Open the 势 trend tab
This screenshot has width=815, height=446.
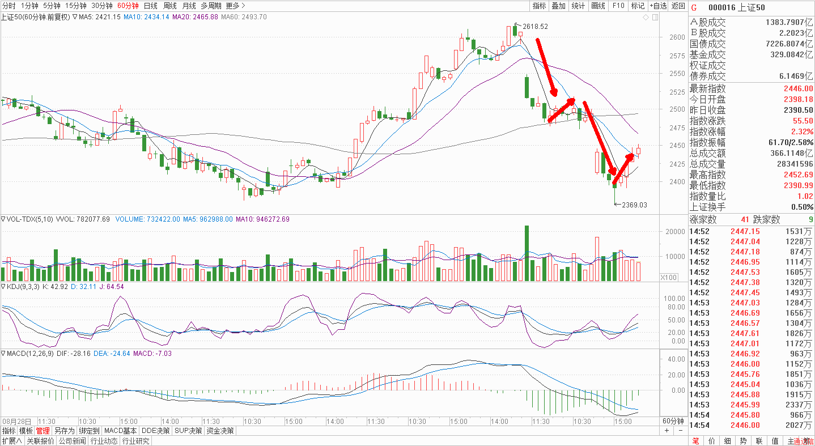click(743, 441)
